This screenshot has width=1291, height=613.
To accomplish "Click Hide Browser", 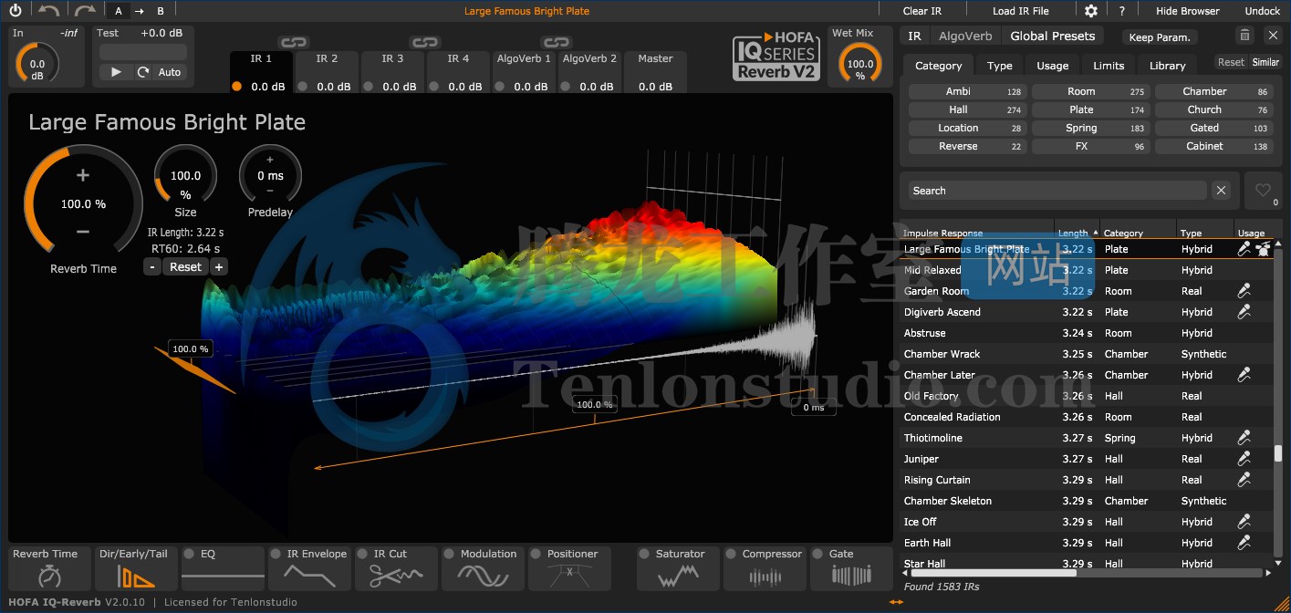I will click(x=1187, y=11).
